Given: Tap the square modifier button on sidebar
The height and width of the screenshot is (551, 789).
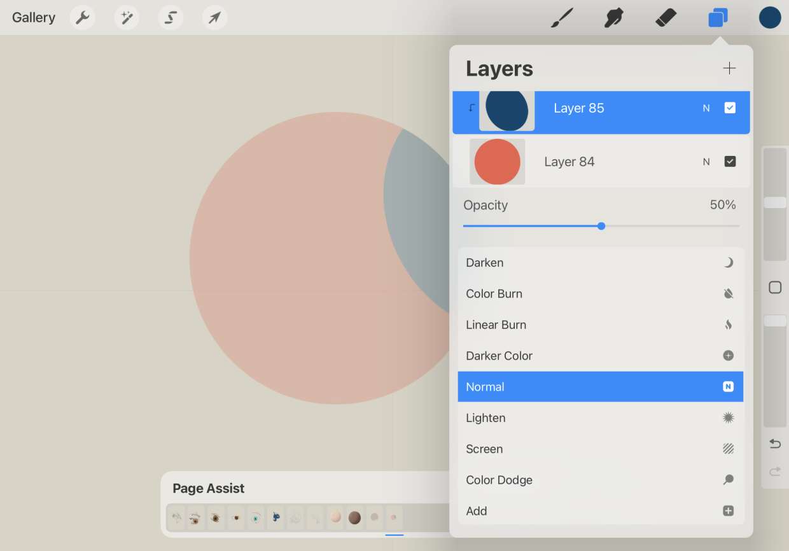Looking at the screenshot, I should click(x=775, y=288).
